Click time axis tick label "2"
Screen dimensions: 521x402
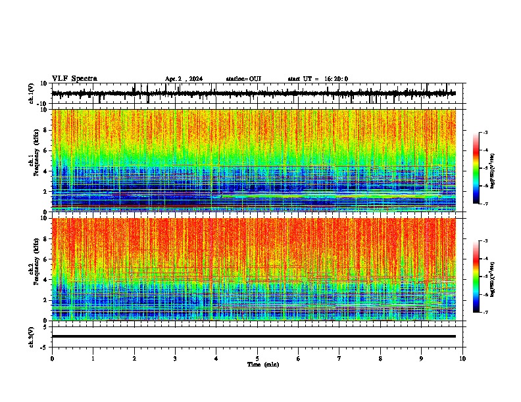tap(134, 359)
